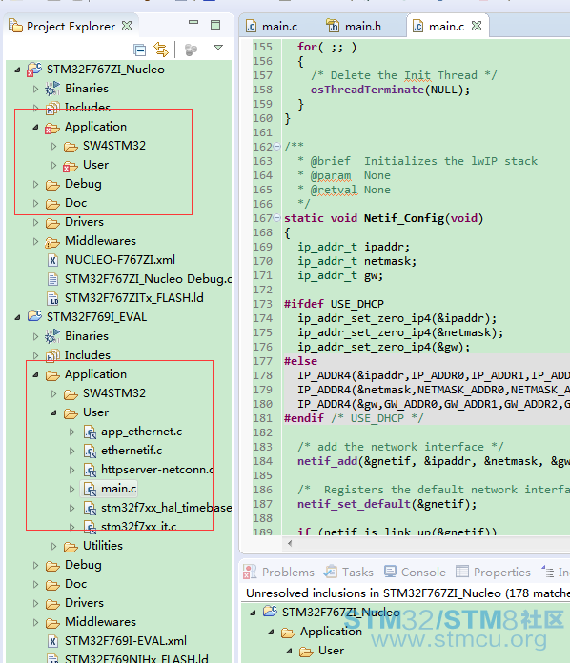Click the #else directive at line 177

click(300, 361)
